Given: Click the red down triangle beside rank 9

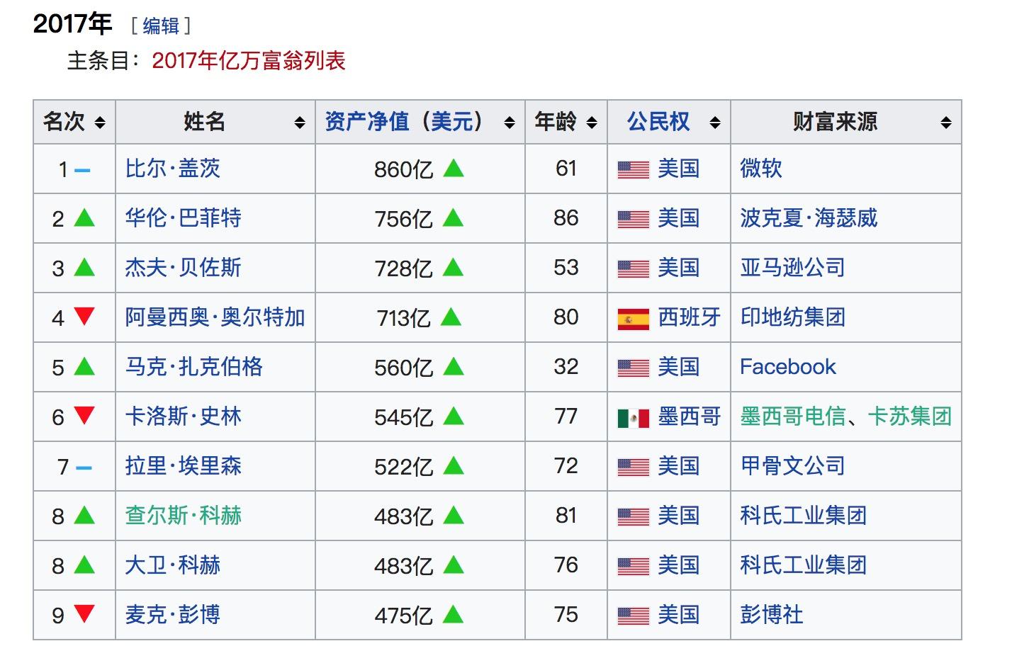Looking at the screenshot, I should pos(84,615).
